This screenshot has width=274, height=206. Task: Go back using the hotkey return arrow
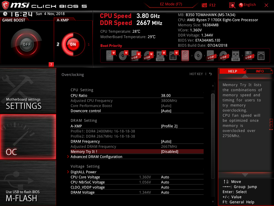[211, 74]
